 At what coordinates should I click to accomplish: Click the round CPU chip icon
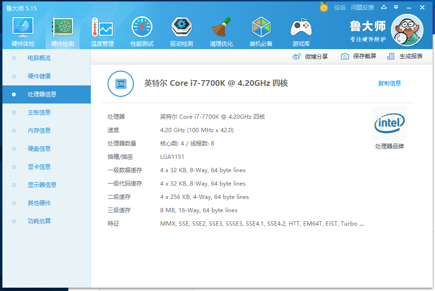[x=120, y=83]
